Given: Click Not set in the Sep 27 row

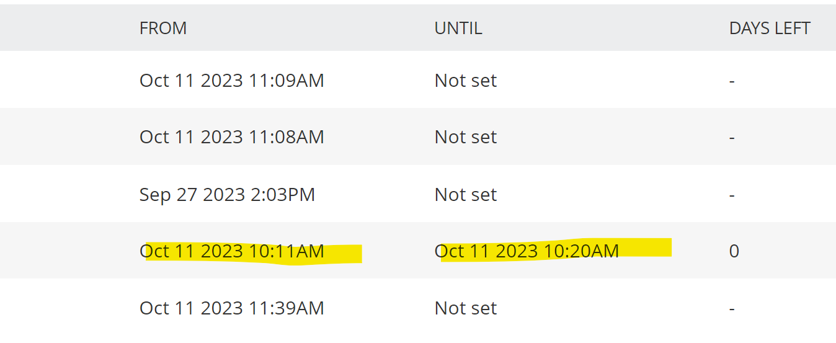Looking at the screenshot, I should (x=465, y=195).
